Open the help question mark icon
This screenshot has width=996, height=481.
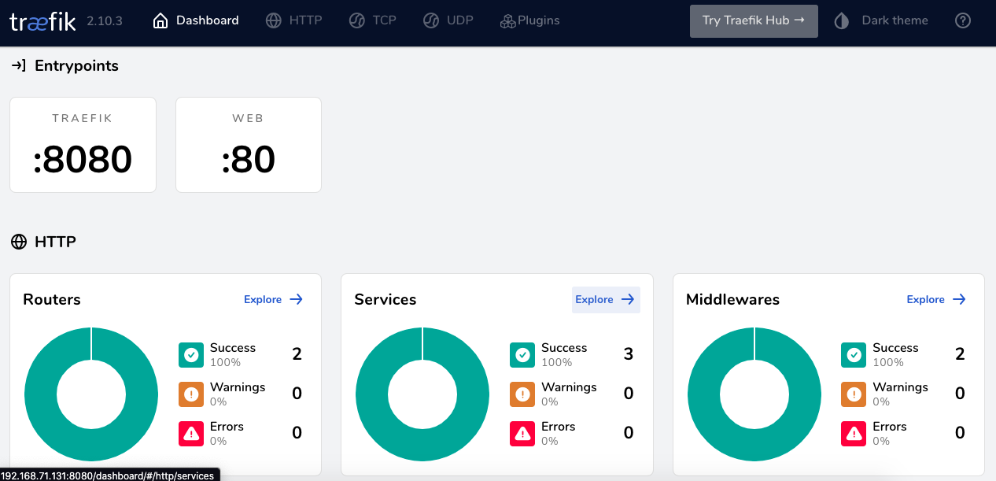coord(962,21)
